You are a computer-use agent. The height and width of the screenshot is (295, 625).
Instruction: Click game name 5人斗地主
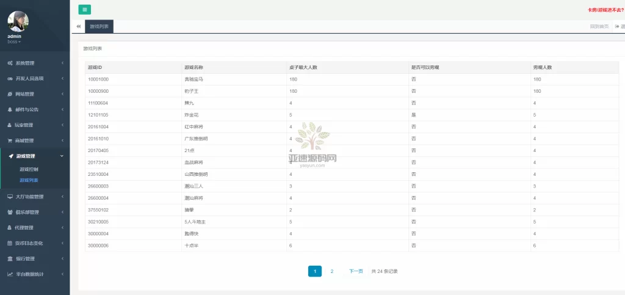195,222
